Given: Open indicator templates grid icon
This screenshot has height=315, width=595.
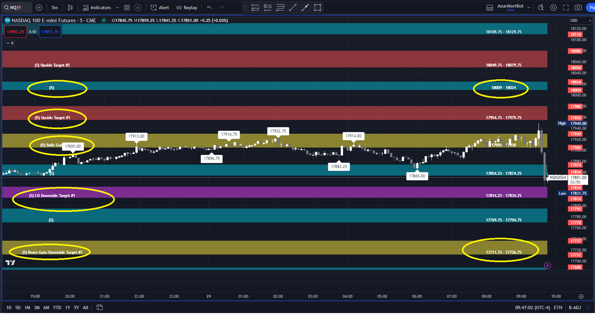Looking at the screenshot, I should [127, 7].
